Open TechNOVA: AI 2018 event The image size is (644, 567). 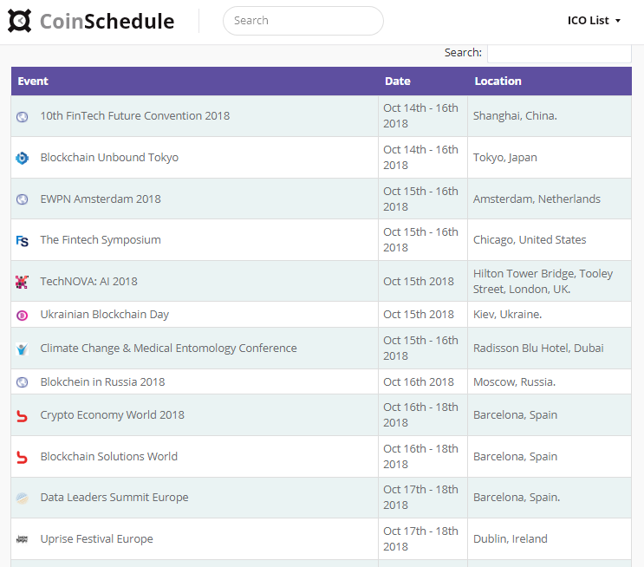[x=88, y=282]
